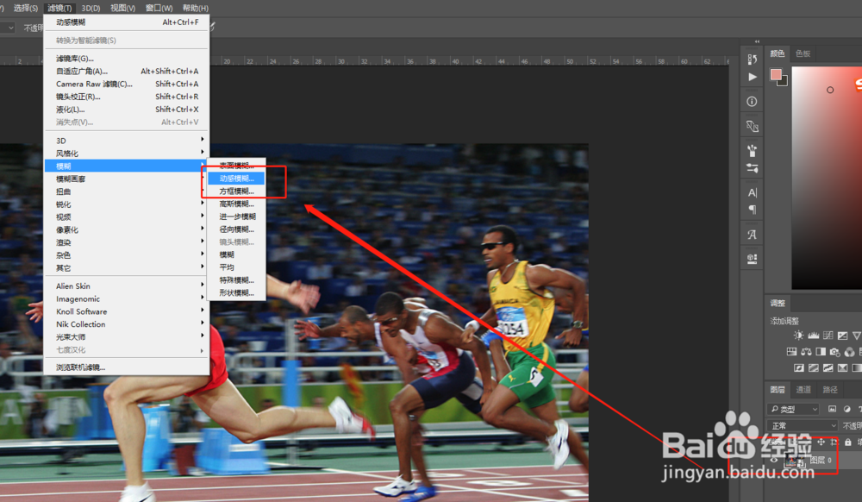Switch to the 色板 tab
The image size is (862, 502).
click(x=803, y=53)
